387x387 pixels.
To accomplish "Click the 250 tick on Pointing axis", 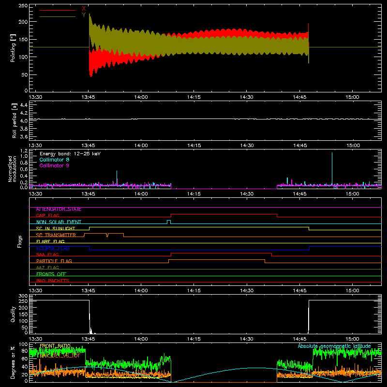I will coord(23,6).
